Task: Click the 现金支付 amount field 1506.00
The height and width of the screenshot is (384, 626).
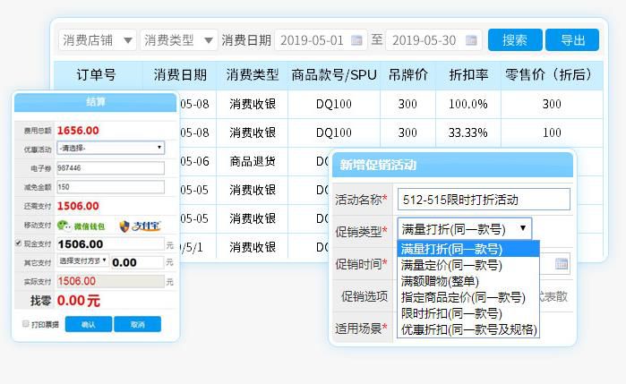Action: pyautogui.click(x=110, y=243)
